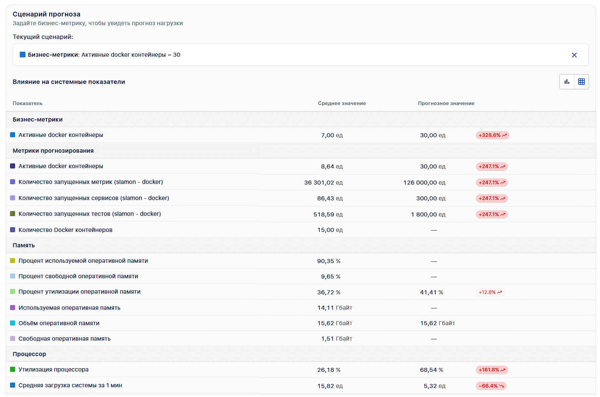The image size is (600, 397).
Task: Click the -66.4% downward trend badge
Action: [491, 386]
